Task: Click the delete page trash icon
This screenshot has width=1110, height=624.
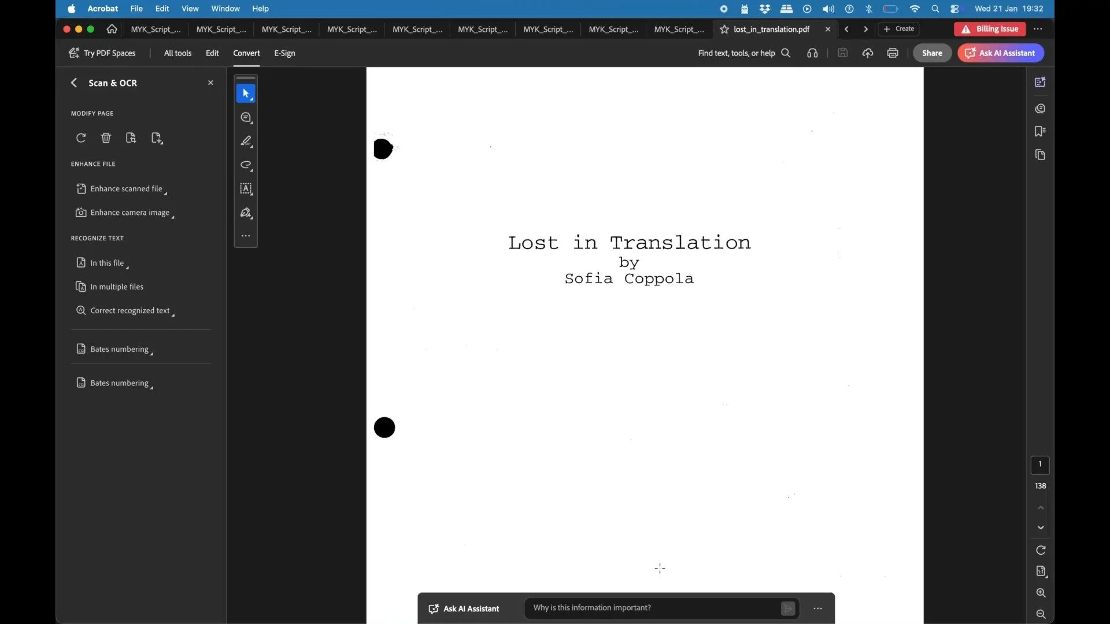Action: 106,138
